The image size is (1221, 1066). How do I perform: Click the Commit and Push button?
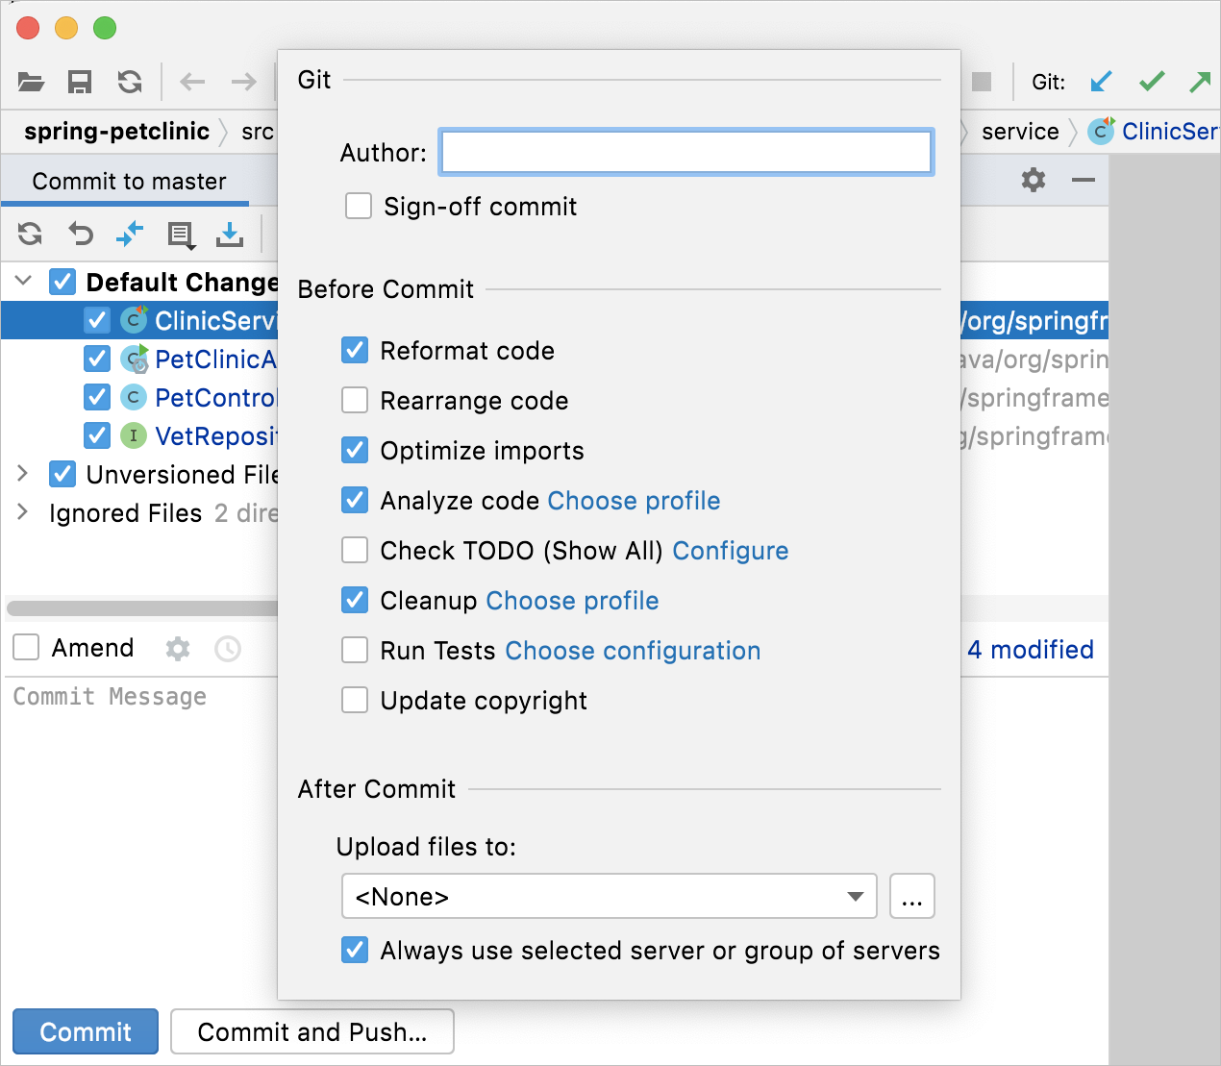click(312, 1031)
